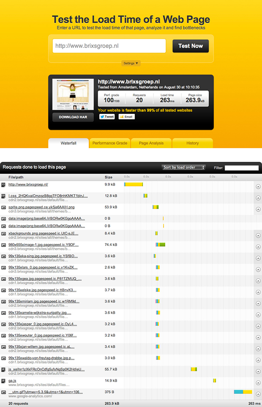Open the 99x135xelske.jpg request link

coord(42,290)
